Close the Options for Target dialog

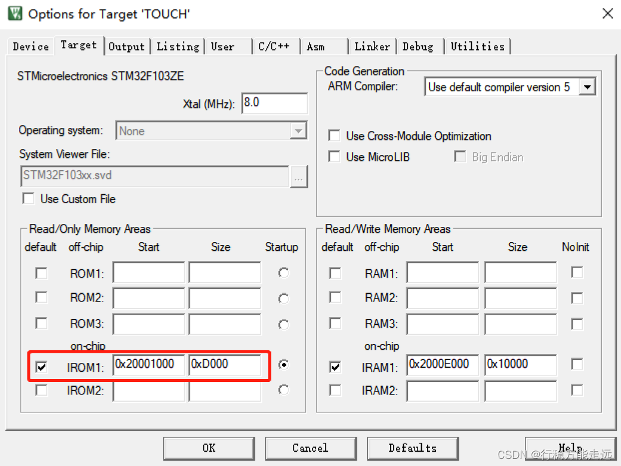click(x=607, y=14)
